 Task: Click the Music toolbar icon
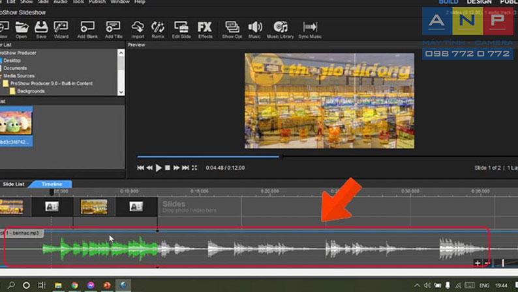point(254,30)
